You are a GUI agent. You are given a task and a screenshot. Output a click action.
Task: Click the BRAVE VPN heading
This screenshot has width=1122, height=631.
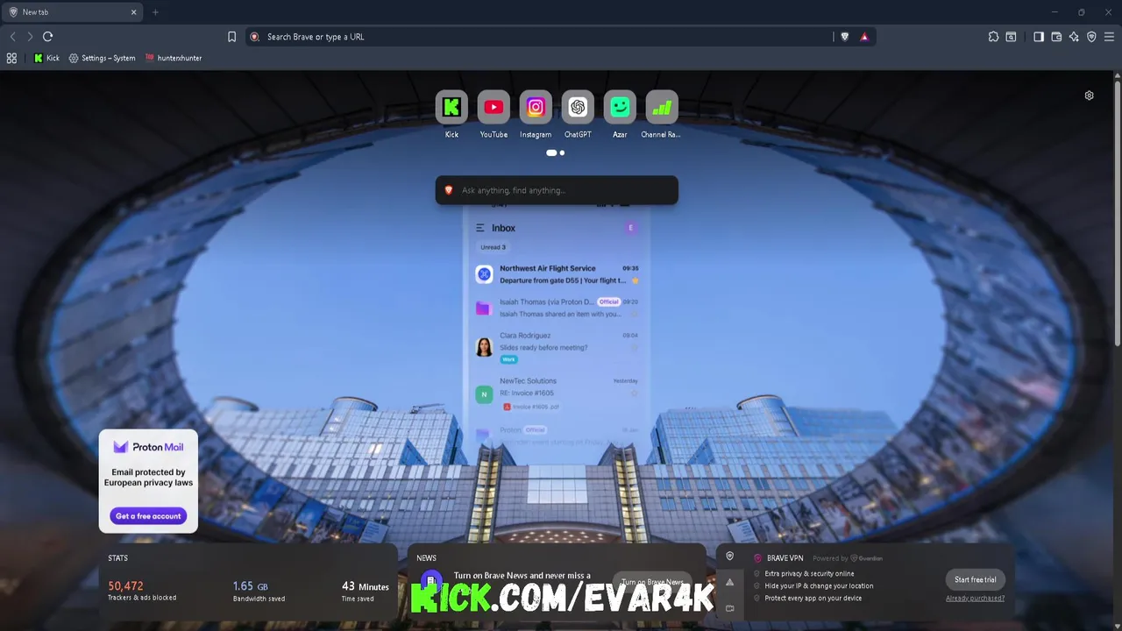pos(785,558)
